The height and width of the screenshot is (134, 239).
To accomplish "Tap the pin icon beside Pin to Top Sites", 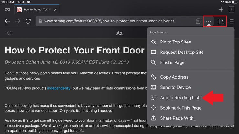I will pyautogui.click(x=153, y=42).
